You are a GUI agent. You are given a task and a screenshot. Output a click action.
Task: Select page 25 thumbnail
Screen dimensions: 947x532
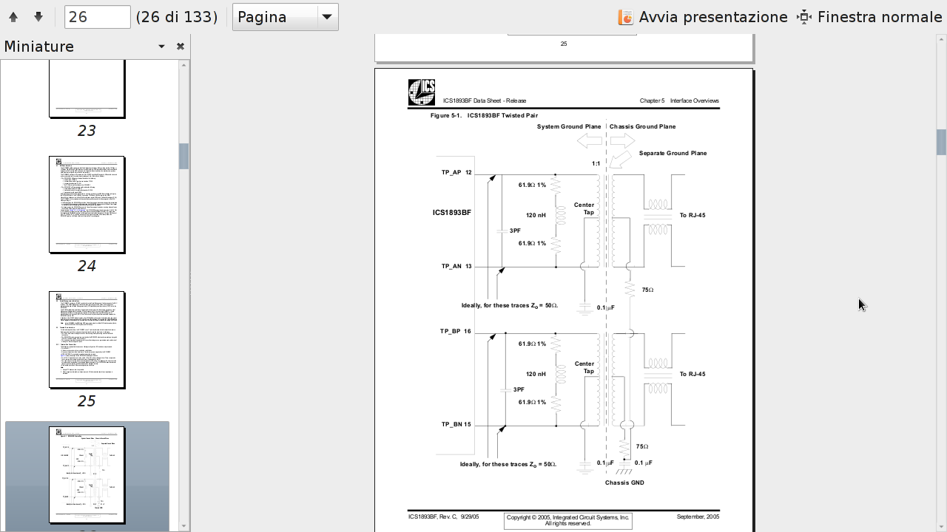click(x=87, y=340)
